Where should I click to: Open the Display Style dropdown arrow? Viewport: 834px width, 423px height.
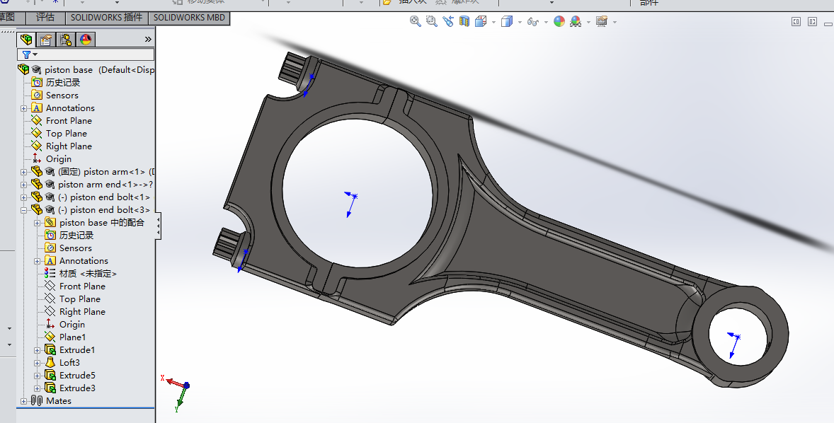point(520,23)
